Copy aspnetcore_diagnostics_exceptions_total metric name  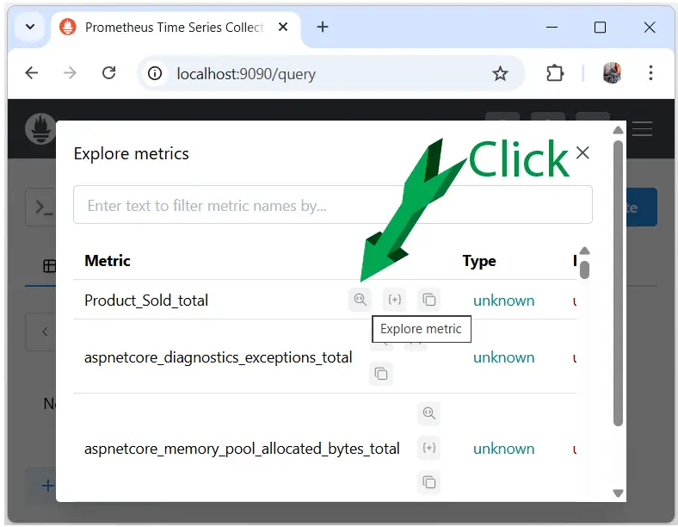click(x=381, y=374)
